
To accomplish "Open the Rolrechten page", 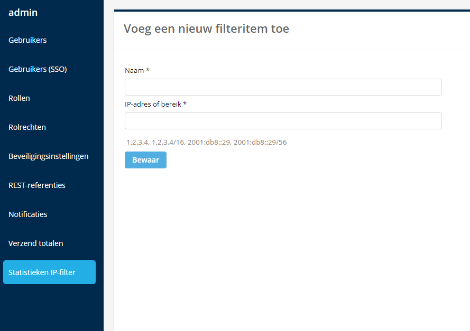I will (x=26, y=127).
